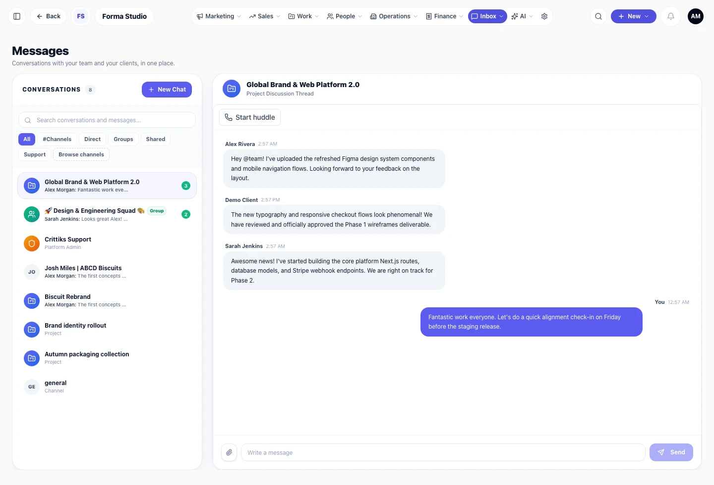Filter conversations by #Channels
This screenshot has width=714, height=485.
point(57,140)
